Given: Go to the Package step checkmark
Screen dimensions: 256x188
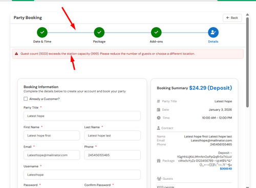Looking at the screenshot, I should [x=99, y=32].
